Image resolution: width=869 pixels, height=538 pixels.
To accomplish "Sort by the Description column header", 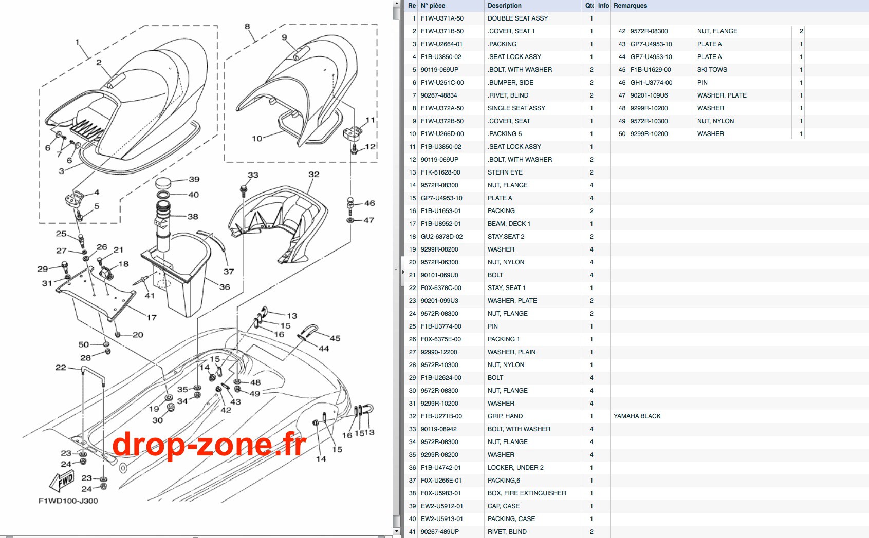I will point(533,6).
